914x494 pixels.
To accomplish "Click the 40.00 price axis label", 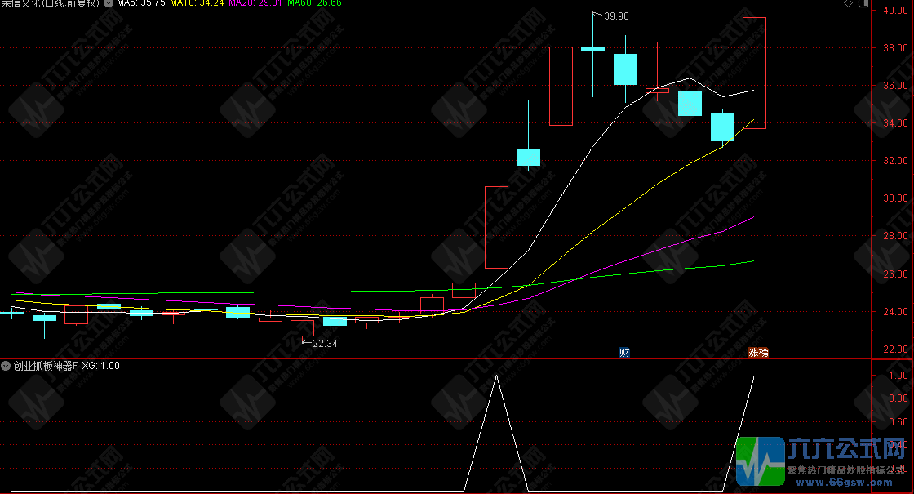I will point(894,11).
